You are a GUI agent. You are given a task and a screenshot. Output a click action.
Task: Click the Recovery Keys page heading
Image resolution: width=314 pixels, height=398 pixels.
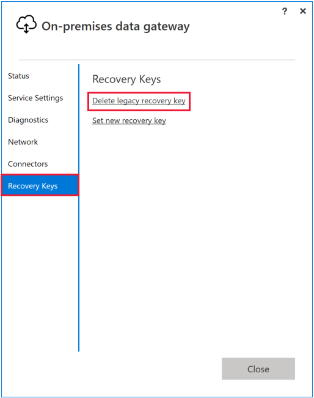126,79
